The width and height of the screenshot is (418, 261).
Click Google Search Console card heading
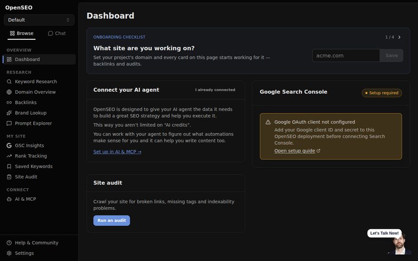pyautogui.click(x=294, y=92)
